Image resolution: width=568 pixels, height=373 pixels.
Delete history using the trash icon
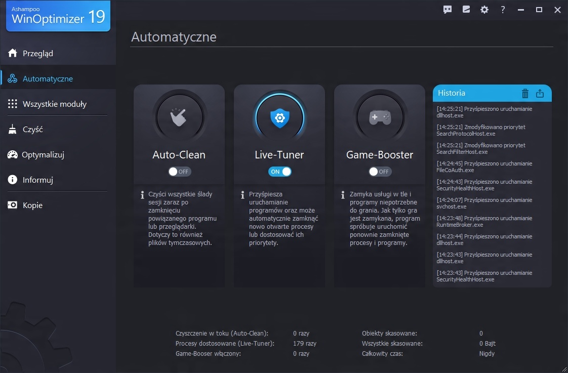pyautogui.click(x=525, y=94)
